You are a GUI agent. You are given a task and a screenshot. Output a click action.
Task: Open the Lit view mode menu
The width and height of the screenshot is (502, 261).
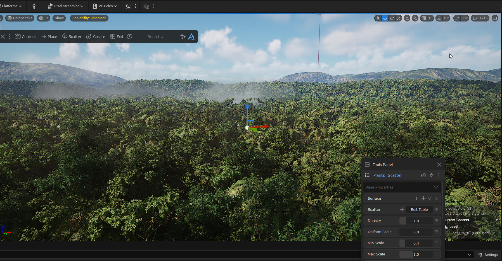point(44,18)
